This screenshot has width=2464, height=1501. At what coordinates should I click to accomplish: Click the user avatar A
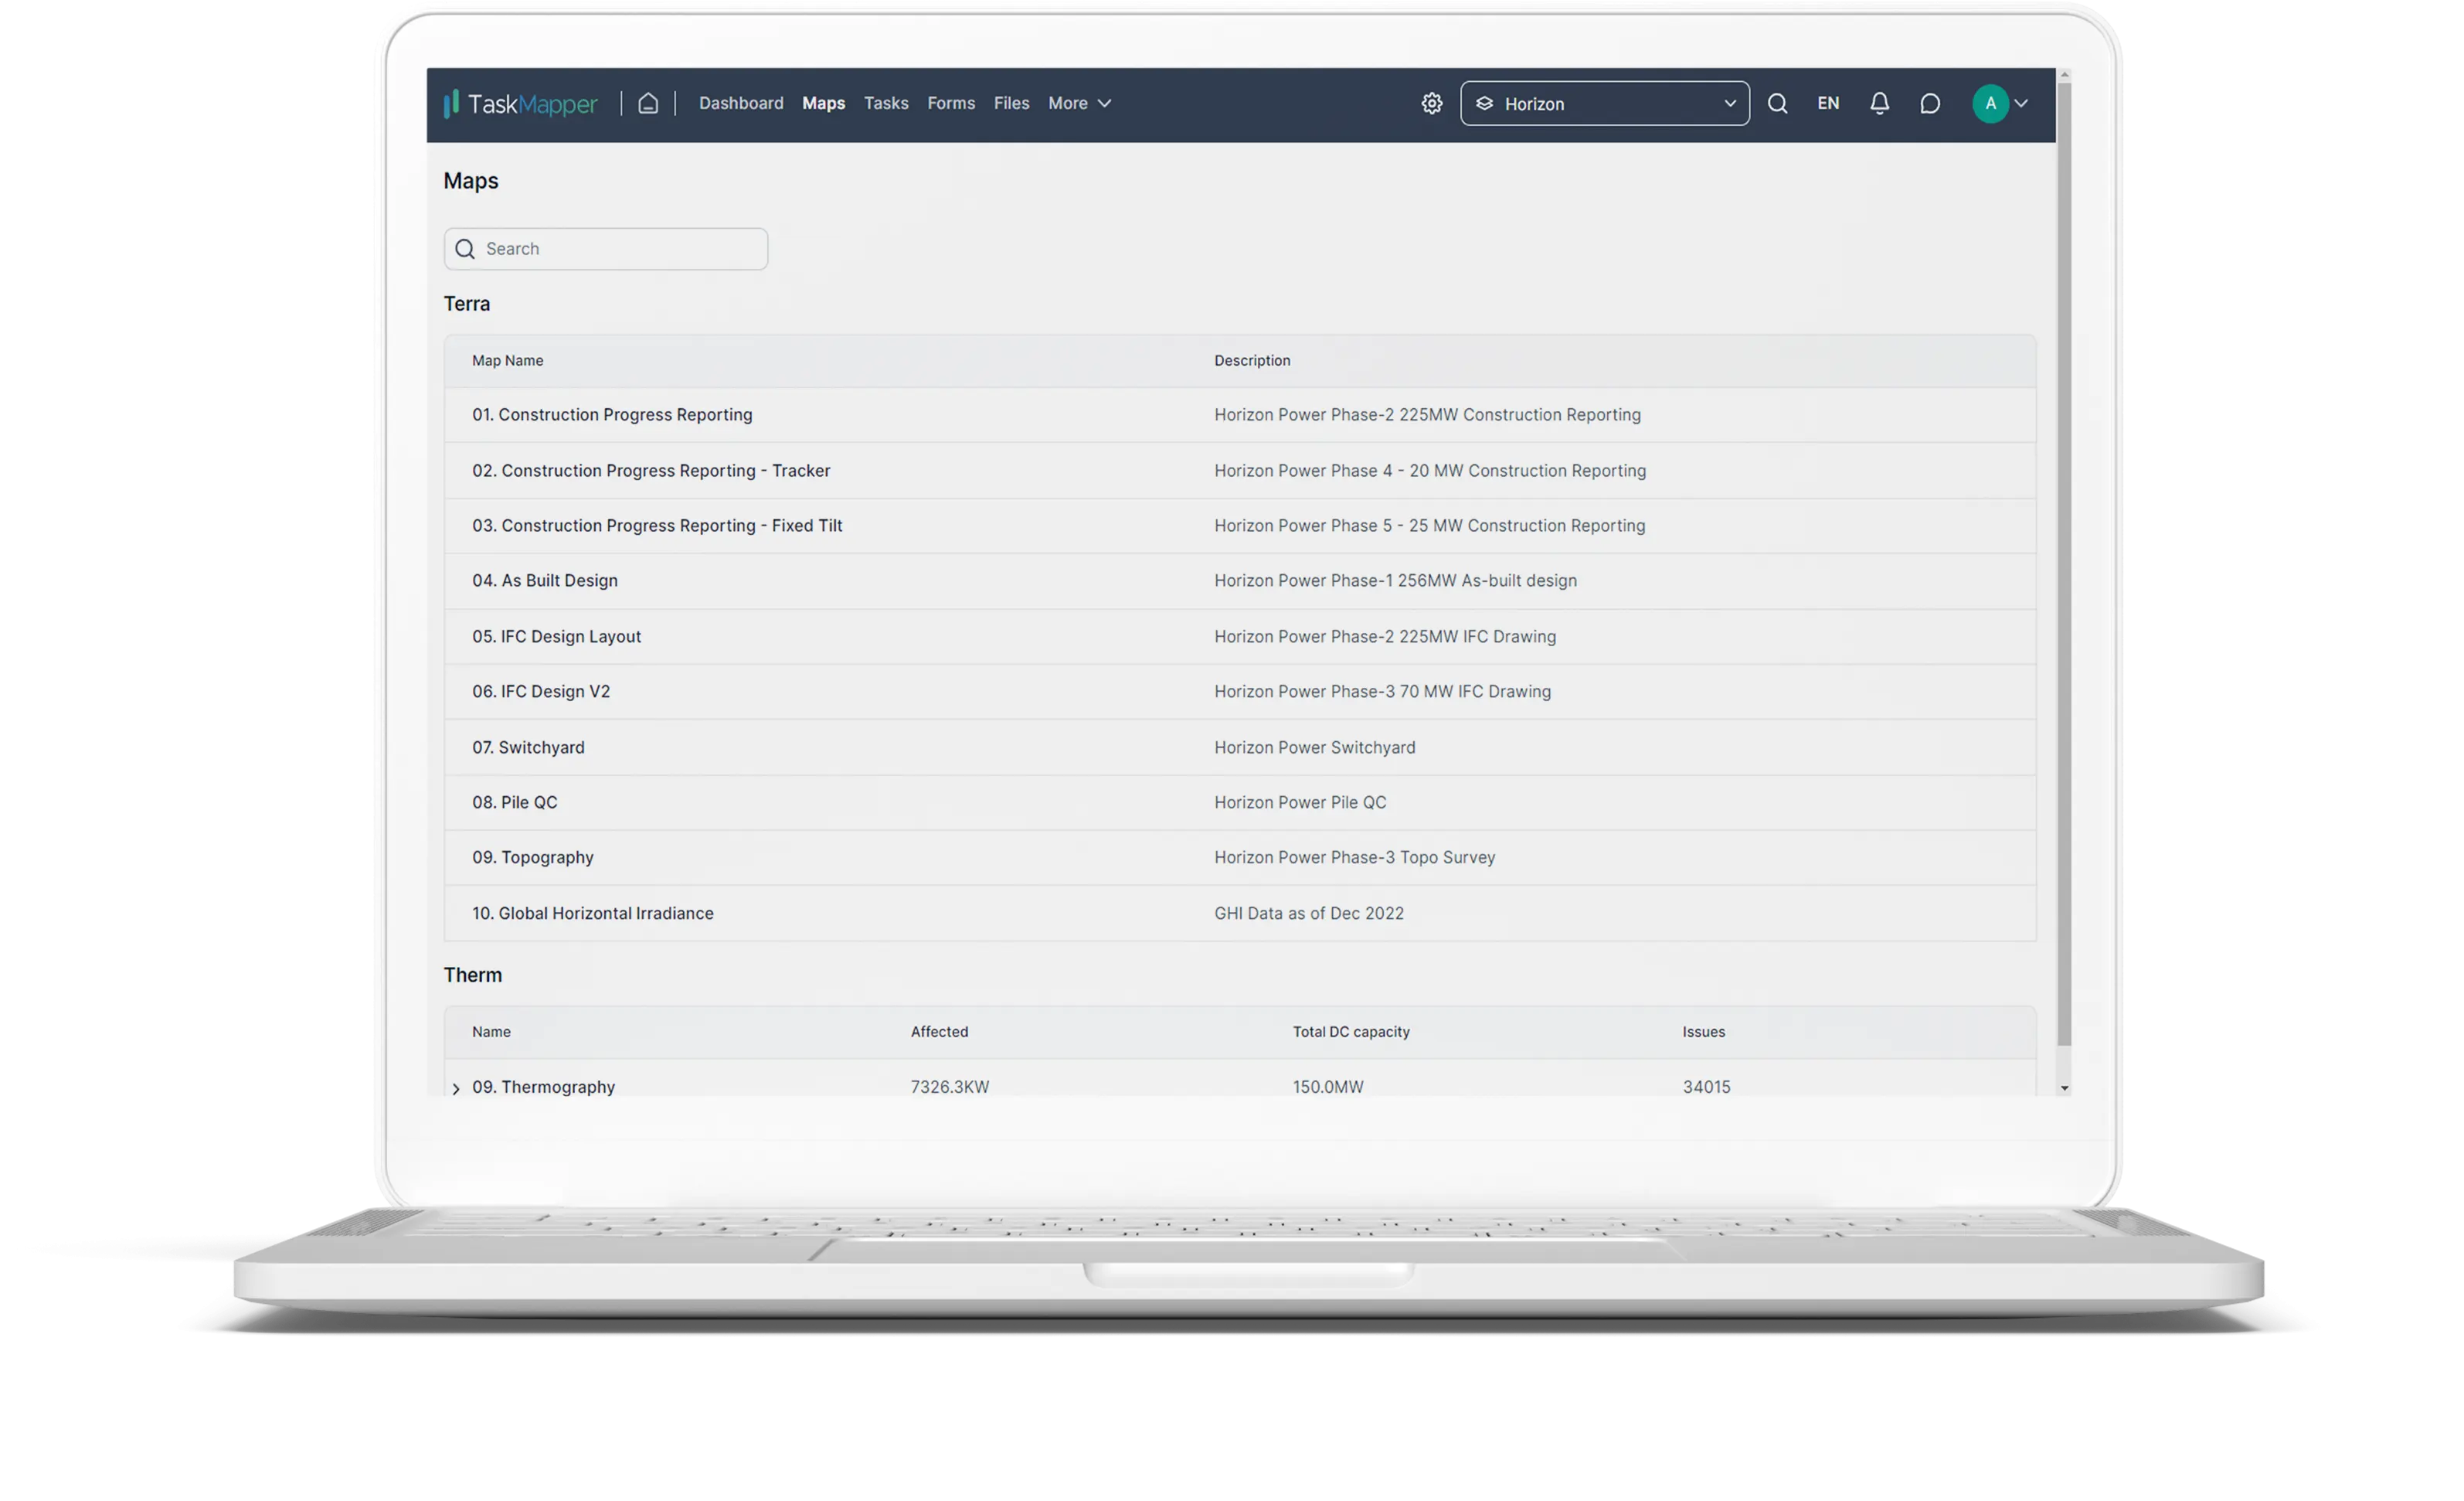coord(1990,103)
